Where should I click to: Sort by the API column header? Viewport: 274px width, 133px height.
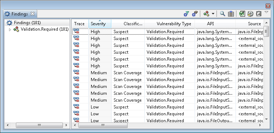(215, 24)
